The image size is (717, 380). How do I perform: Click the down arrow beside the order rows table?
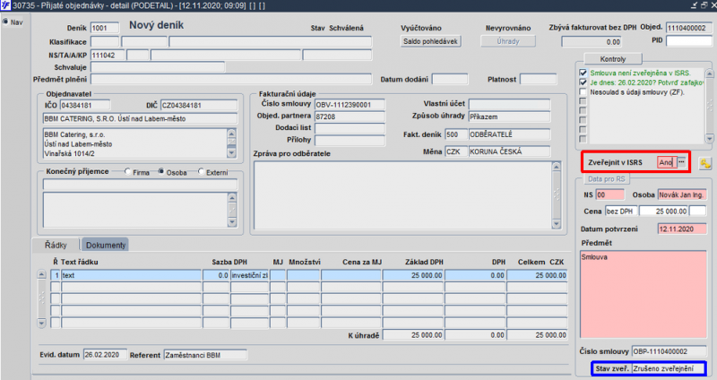click(x=41, y=323)
